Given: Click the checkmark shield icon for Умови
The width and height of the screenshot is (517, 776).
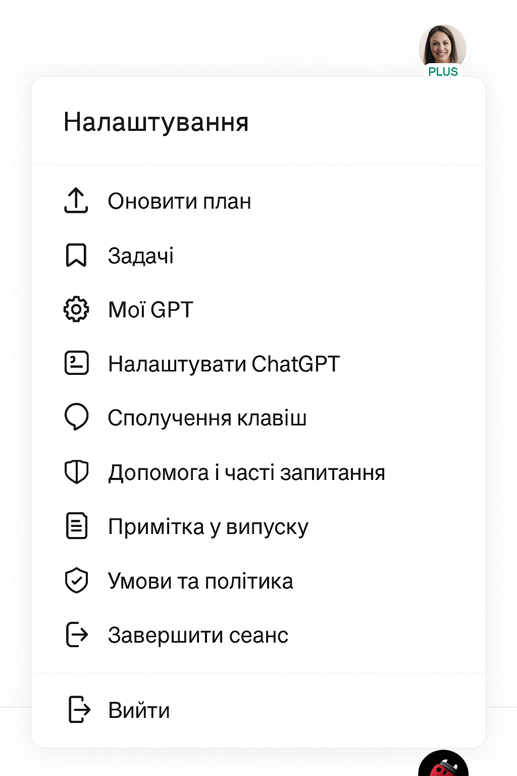Looking at the screenshot, I should point(77,580).
